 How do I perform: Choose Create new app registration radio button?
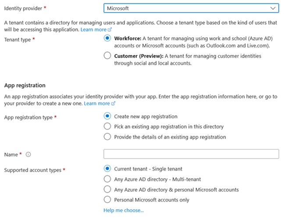pyautogui.click(x=107, y=116)
